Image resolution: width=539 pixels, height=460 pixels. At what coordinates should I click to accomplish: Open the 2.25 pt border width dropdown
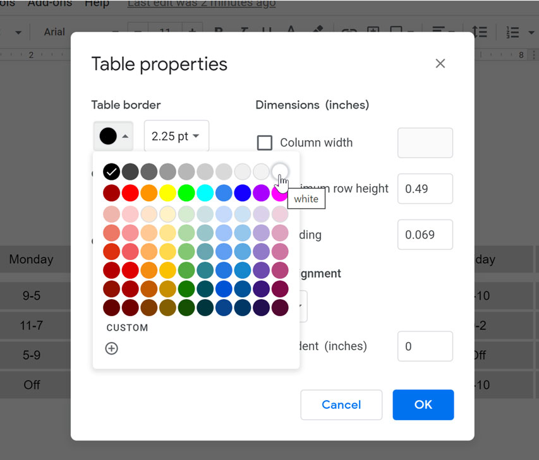pos(176,136)
